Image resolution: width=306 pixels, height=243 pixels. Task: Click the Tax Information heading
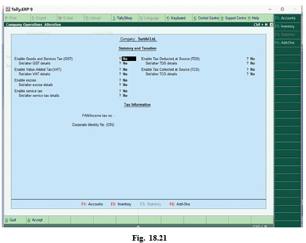coord(137,105)
